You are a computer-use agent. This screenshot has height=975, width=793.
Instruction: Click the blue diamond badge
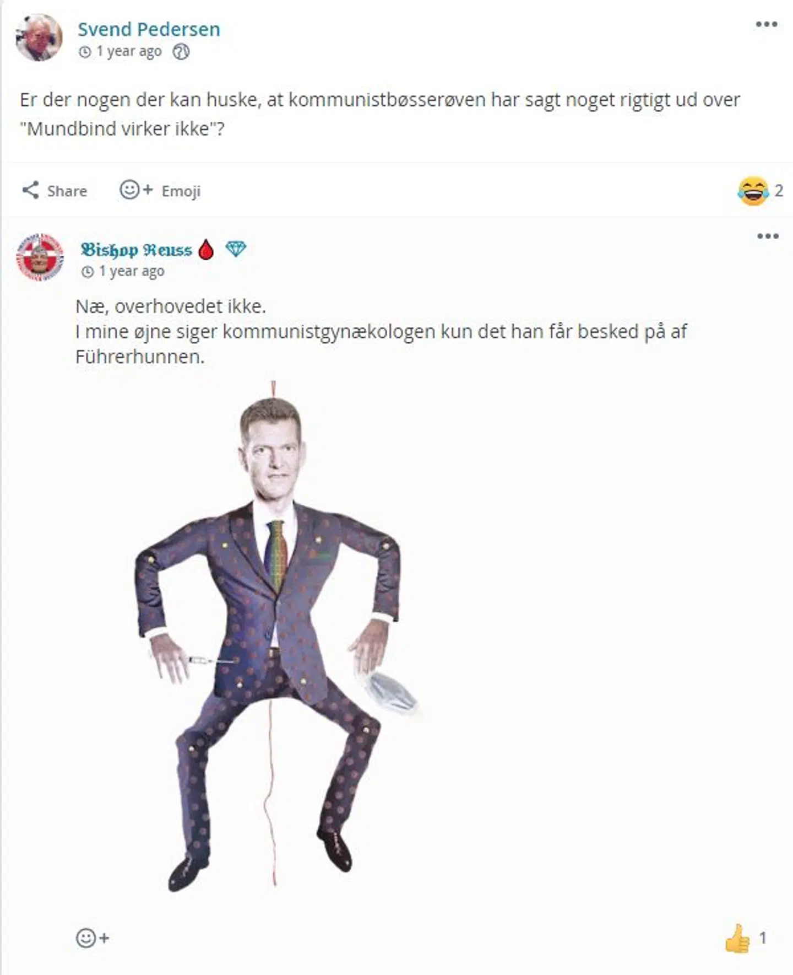pos(236,249)
